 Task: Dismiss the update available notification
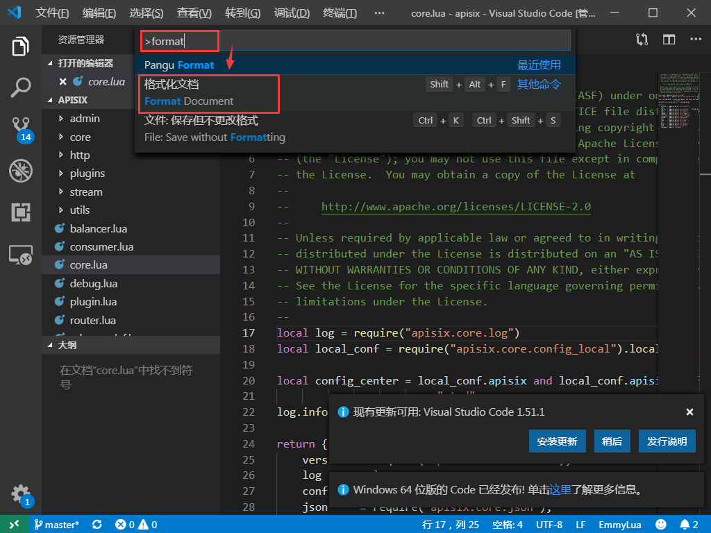click(689, 412)
